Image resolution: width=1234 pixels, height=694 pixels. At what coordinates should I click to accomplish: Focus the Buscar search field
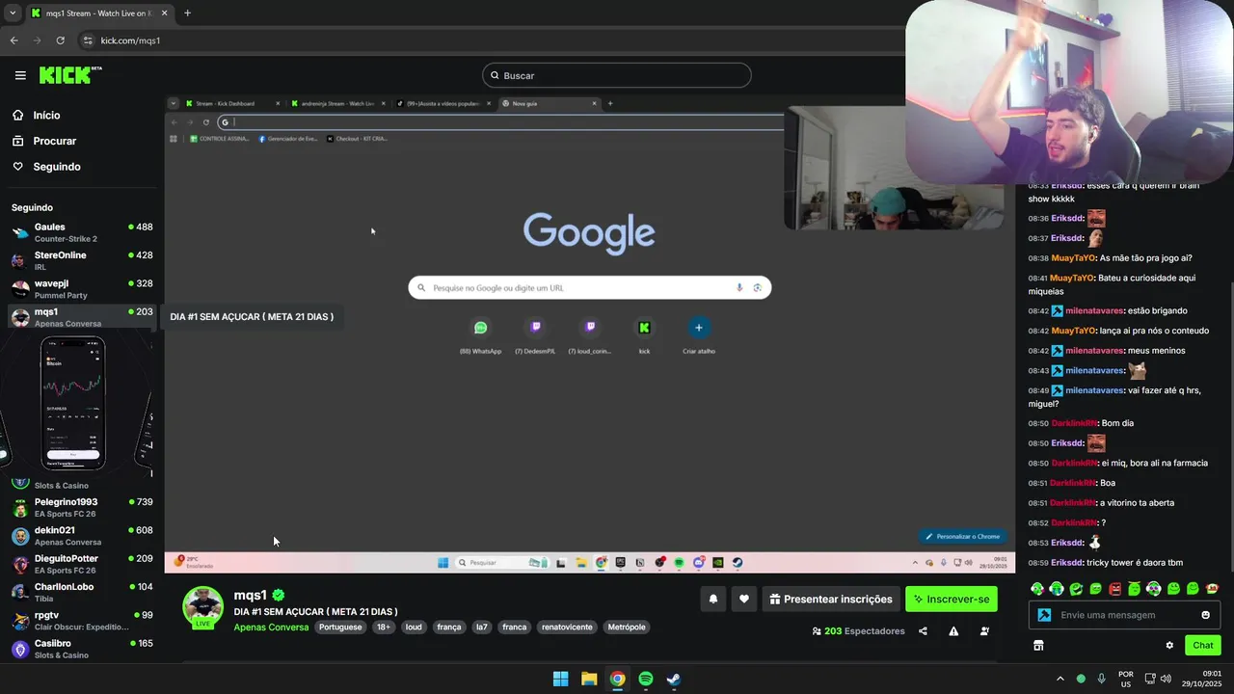pyautogui.click(x=617, y=75)
